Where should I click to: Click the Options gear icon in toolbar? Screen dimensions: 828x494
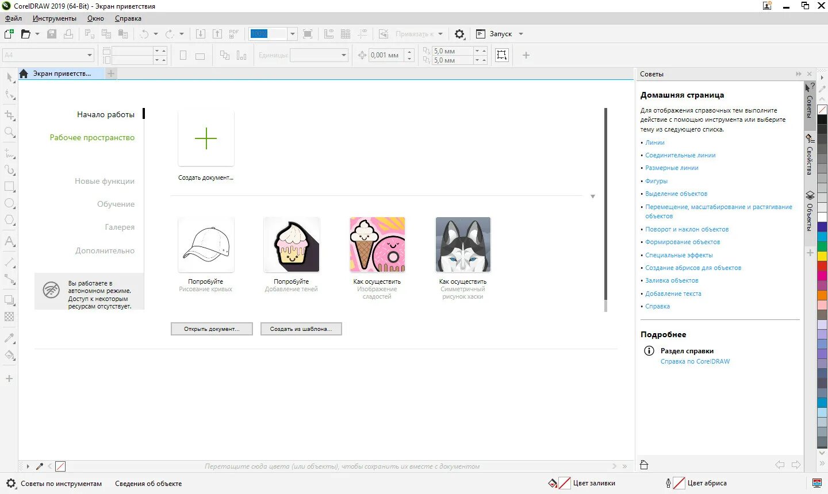tap(459, 34)
